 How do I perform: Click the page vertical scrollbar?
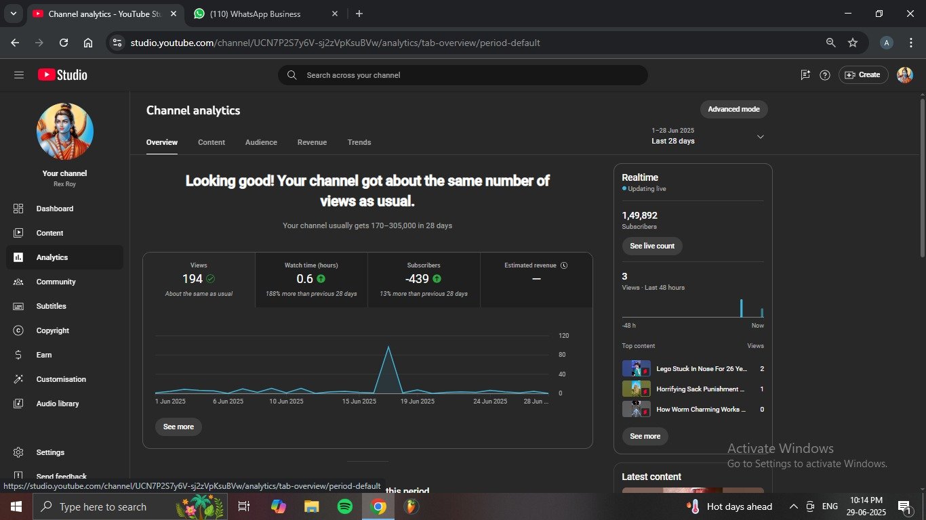[922, 178]
